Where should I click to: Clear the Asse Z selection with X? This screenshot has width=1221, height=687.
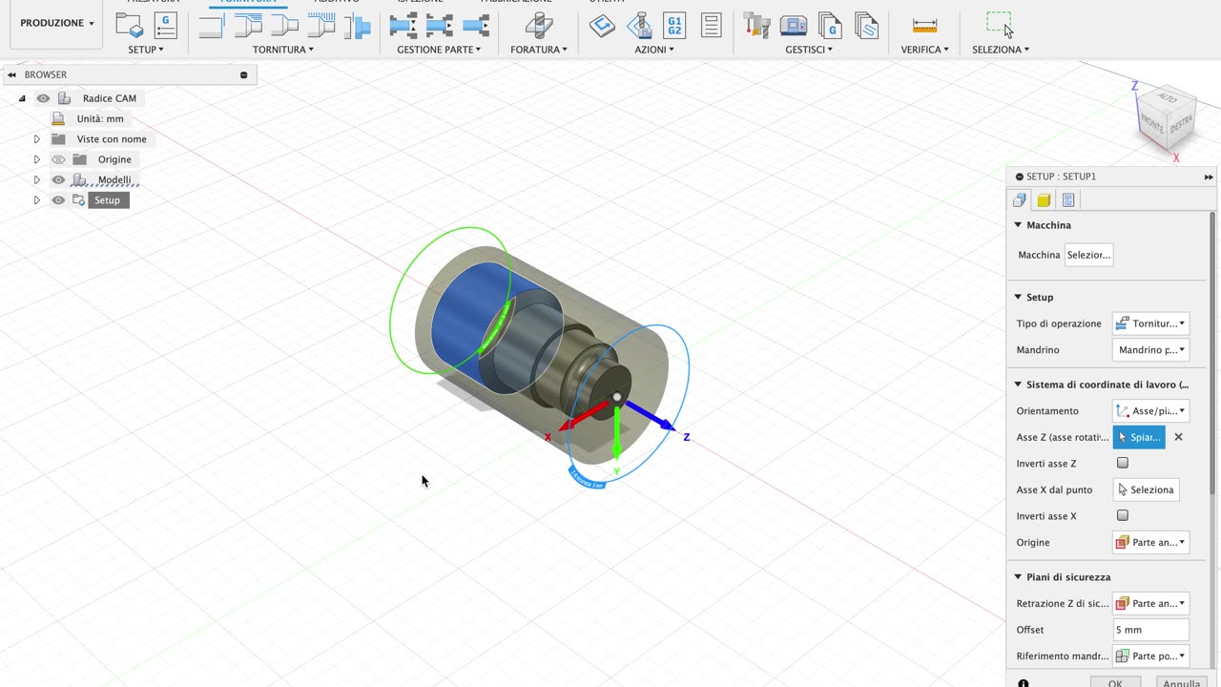1178,437
